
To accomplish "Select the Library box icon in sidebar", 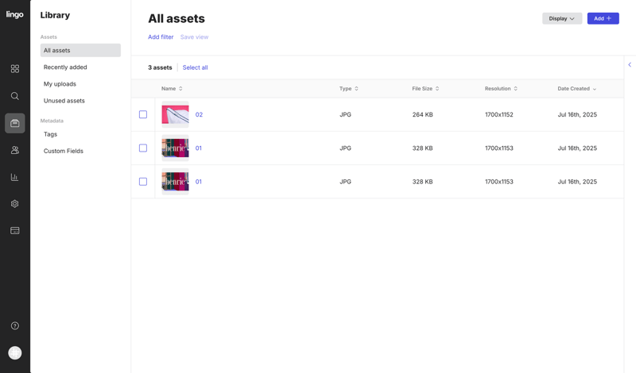I will (x=15, y=123).
